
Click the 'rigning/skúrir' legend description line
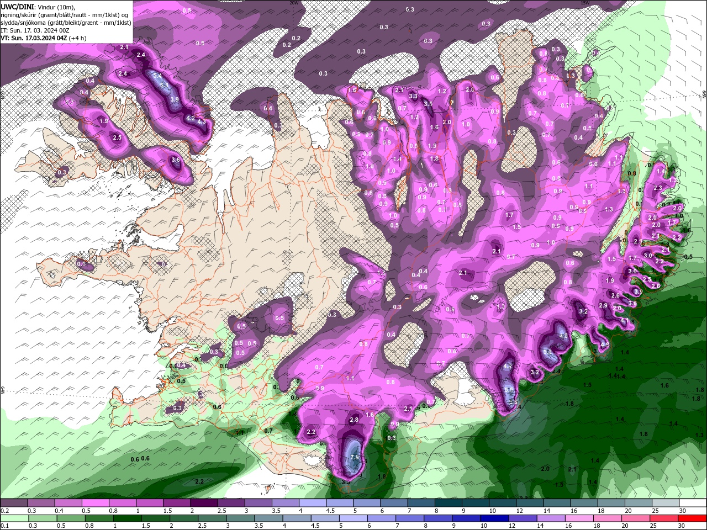pos(65,14)
